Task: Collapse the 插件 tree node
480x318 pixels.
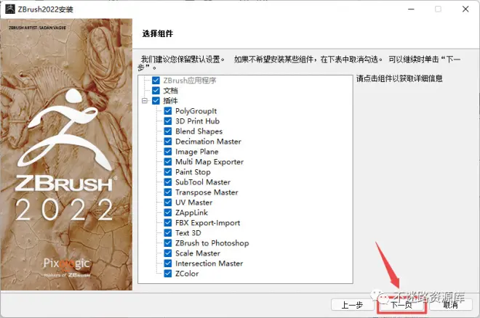Action: (x=145, y=100)
